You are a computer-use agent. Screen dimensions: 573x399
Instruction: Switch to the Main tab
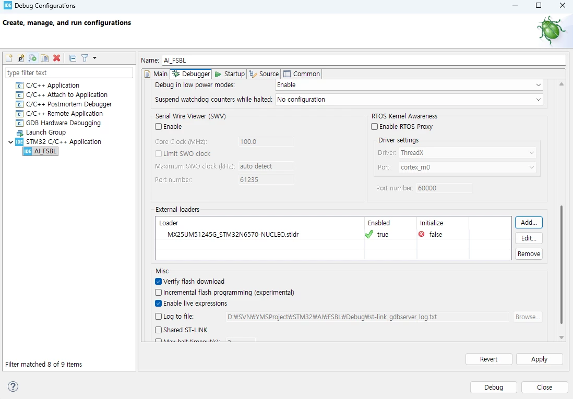pyautogui.click(x=156, y=74)
